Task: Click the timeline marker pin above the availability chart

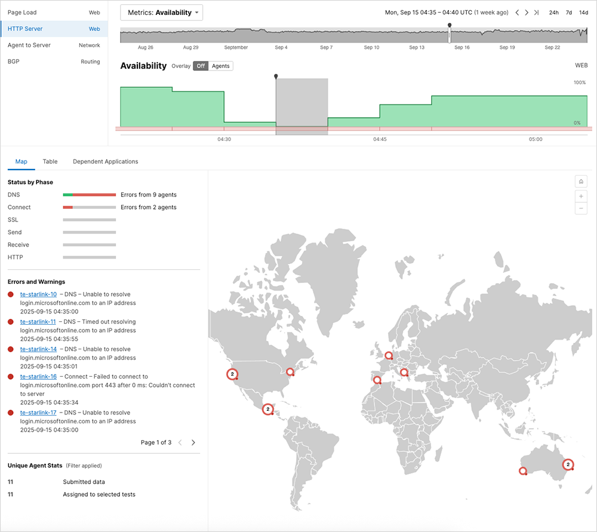Action: point(275,76)
